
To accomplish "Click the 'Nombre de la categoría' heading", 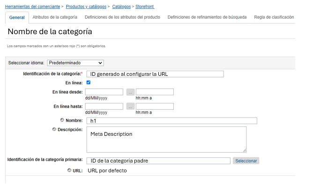I will click(x=50, y=32).
